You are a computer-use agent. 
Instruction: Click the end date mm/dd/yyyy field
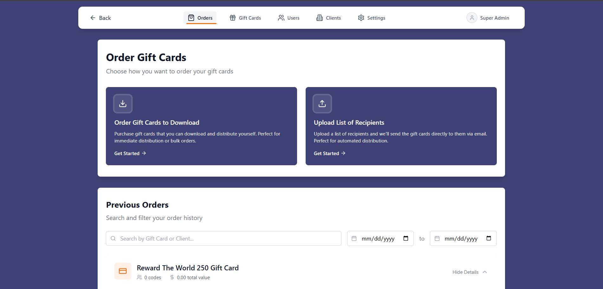point(463,238)
